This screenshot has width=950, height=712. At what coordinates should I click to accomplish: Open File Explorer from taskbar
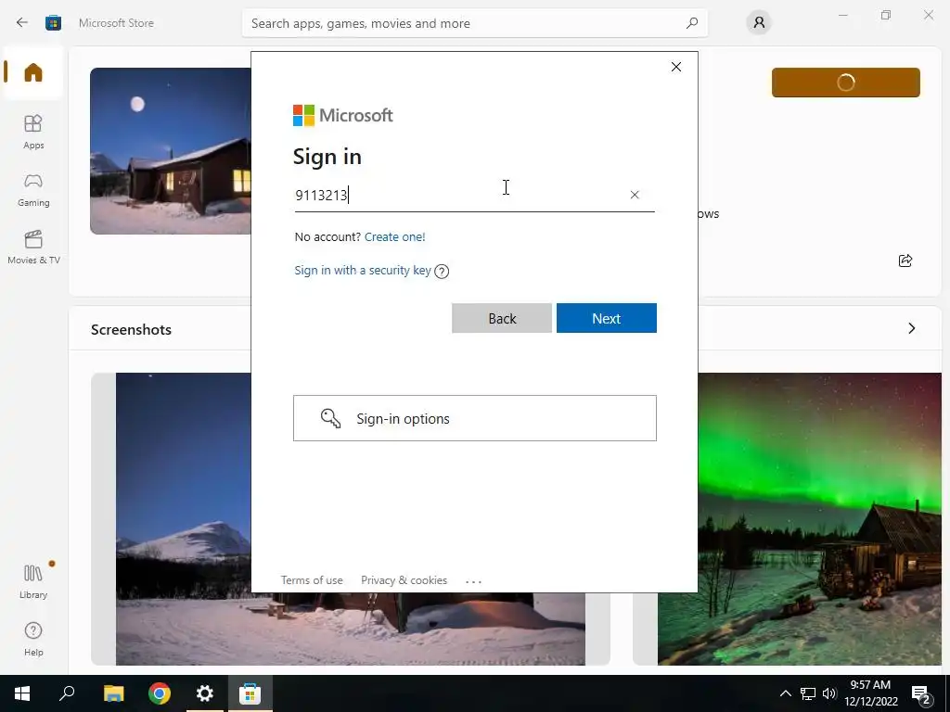[x=113, y=693]
